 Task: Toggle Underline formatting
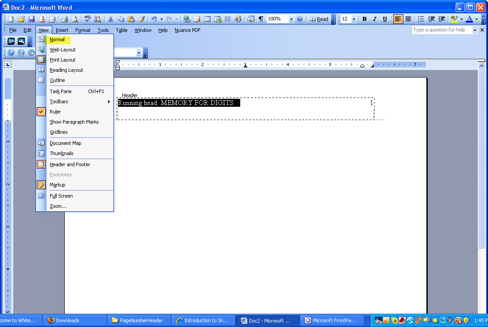[x=385, y=19]
